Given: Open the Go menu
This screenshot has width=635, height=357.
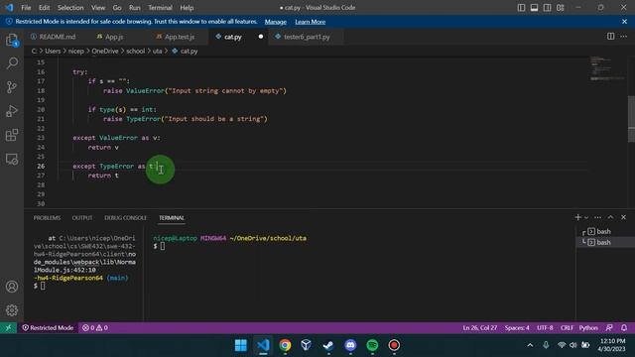Looking at the screenshot, I should point(117,8).
